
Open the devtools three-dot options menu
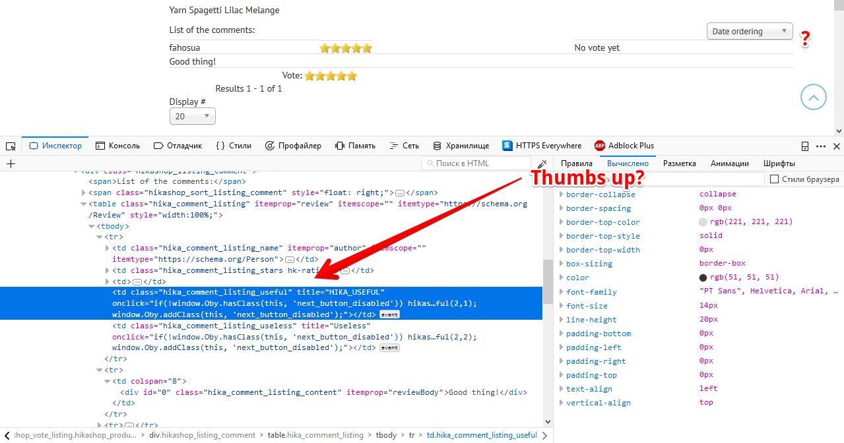(x=821, y=146)
